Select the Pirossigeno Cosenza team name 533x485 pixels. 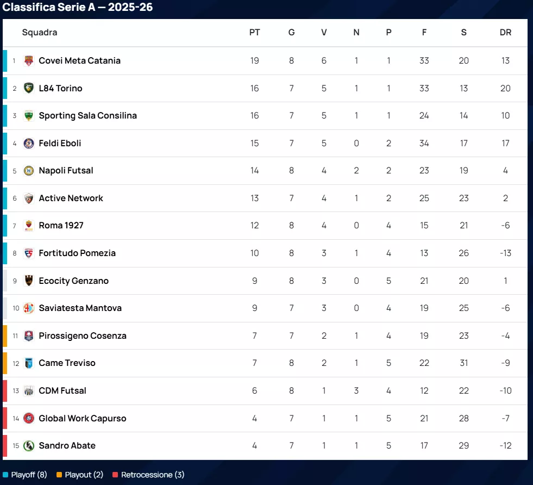coord(83,336)
